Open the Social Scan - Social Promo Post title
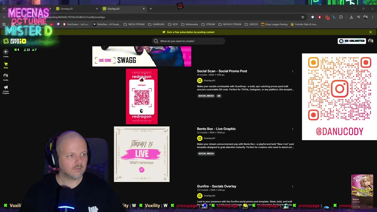The height and width of the screenshot is (212, 377). point(222,71)
